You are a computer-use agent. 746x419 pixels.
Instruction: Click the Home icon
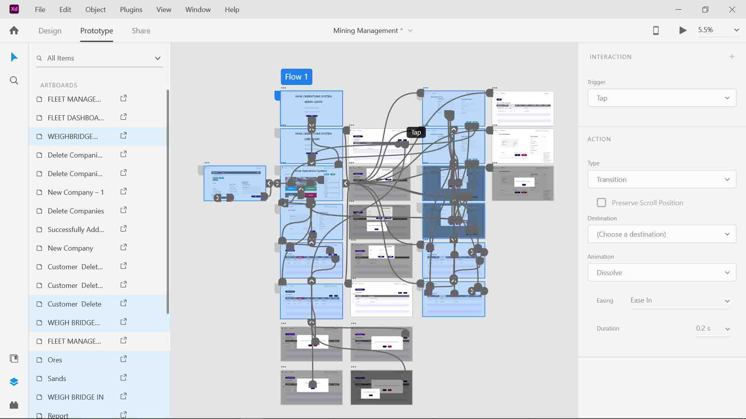point(14,30)
